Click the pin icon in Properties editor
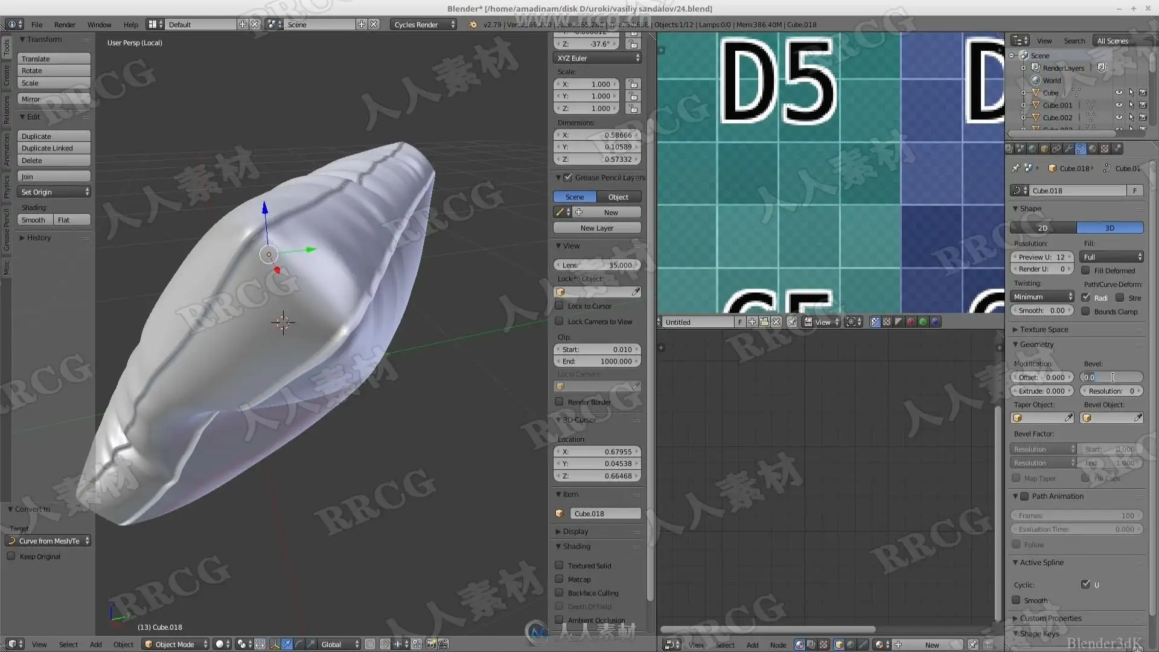This screenshot has height=652, width=1159. point(1015,168)
